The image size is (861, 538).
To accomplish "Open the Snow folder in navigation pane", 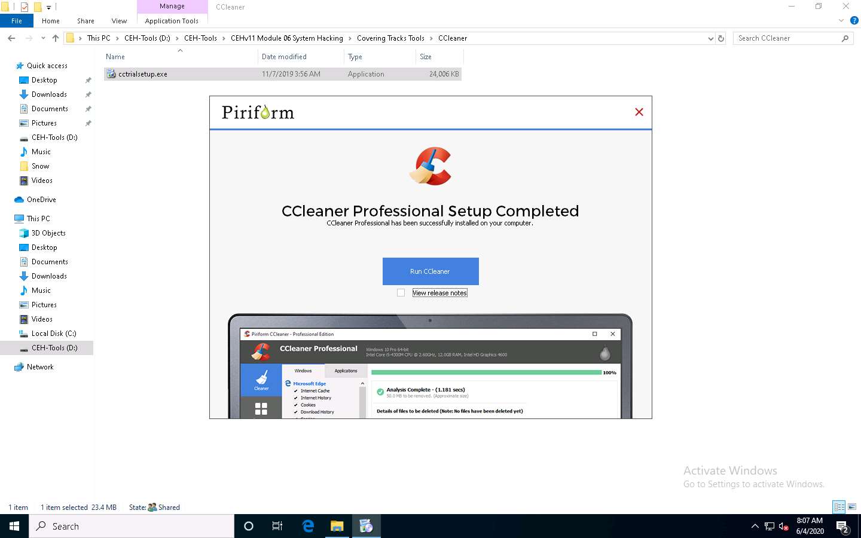I will click(x=40, y=166).
